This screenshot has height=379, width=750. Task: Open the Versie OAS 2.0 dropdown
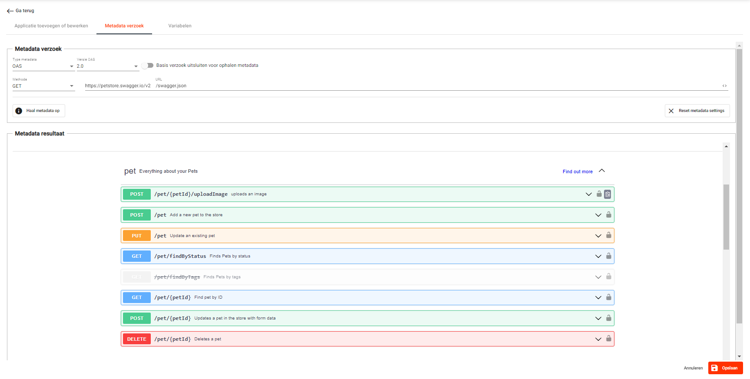(x=107, y=66)
